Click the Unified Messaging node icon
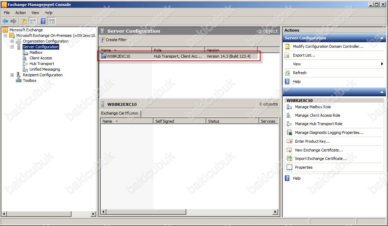 pos(25,69)
